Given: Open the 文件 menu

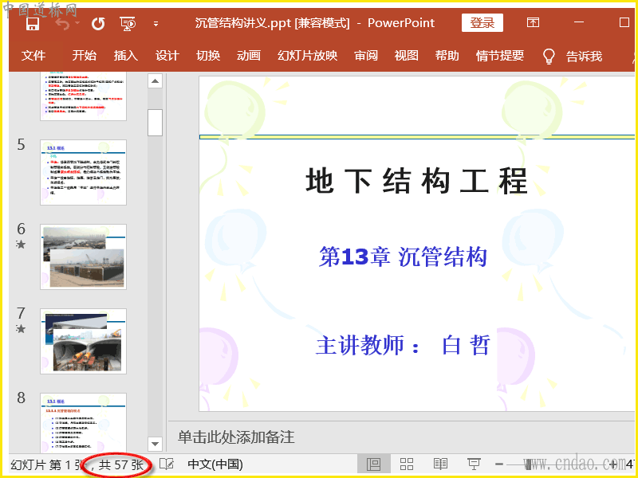Looking at the screenshot, I should pos(33,56).
